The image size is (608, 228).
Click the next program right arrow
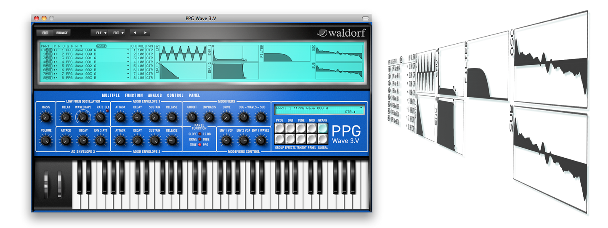click(x=145, y=32)
